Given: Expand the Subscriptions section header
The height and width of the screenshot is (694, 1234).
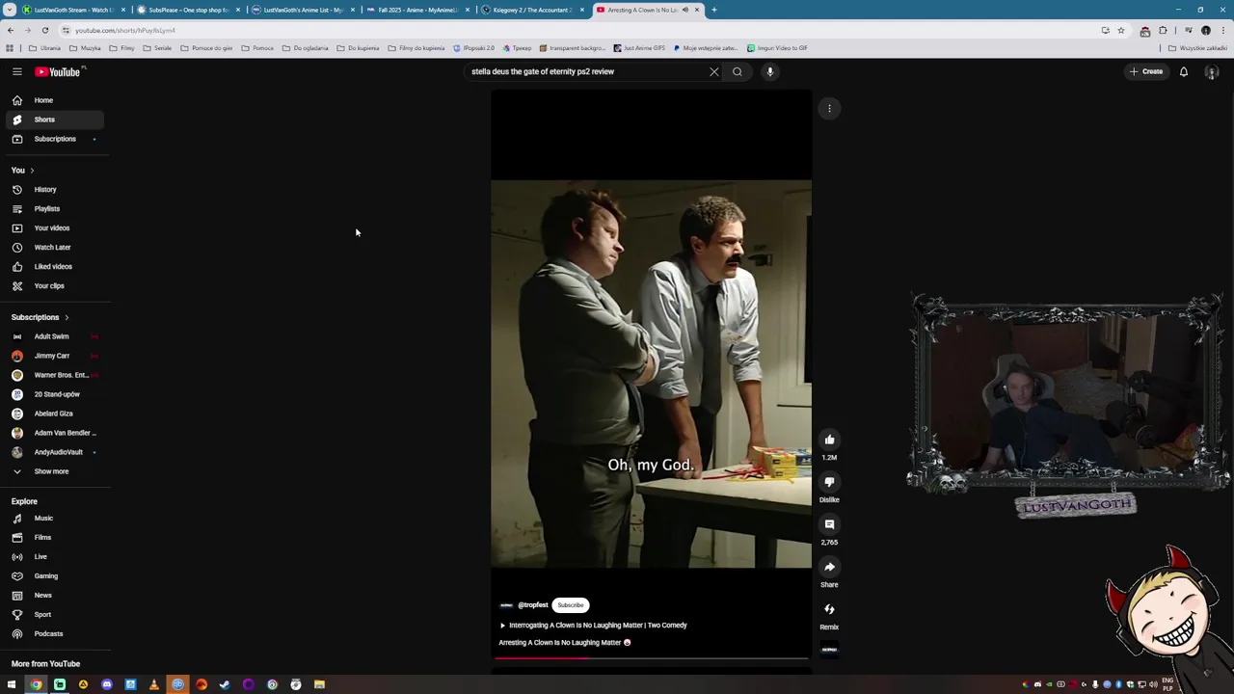Looking at the screenshot, I should (40, 317).
